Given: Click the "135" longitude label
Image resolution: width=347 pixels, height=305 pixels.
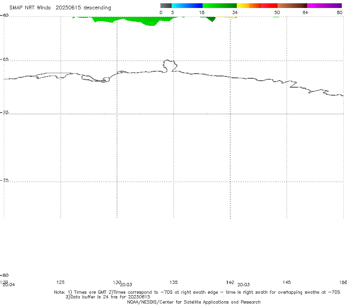Looking at the screenshot, I should tap(173, 282).
